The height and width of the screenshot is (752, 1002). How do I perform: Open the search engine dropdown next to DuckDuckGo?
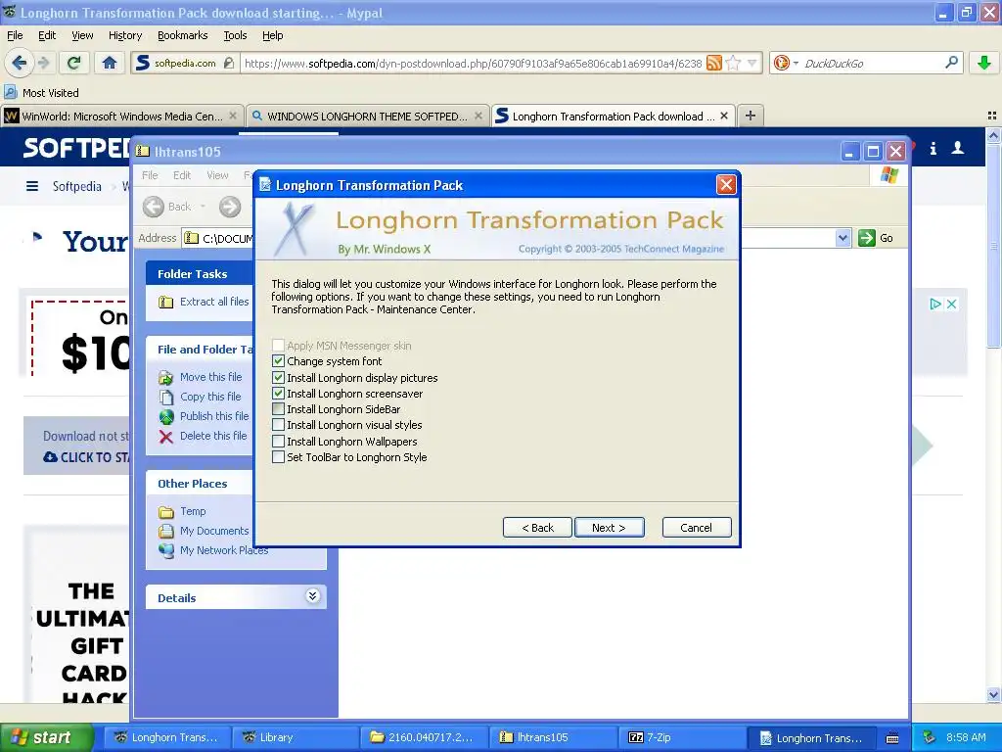pyautogui.click(x=796, y=63)
